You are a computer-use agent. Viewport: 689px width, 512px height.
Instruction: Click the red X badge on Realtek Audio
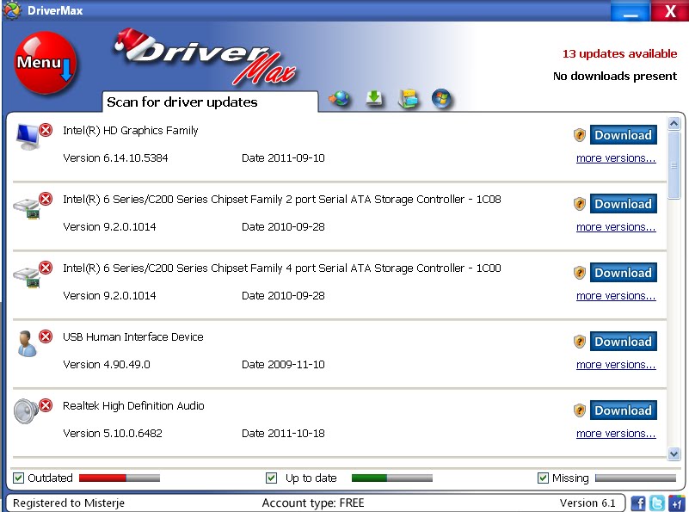click(46, 405)
